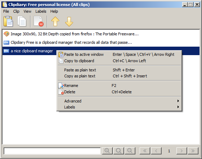Select the 'Clipdiary Free is a clipboard manager' clip

point(101,42)
